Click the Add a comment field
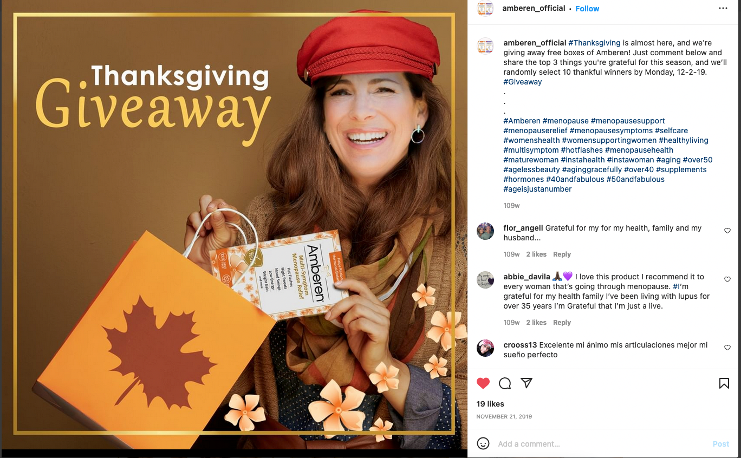 601,444
